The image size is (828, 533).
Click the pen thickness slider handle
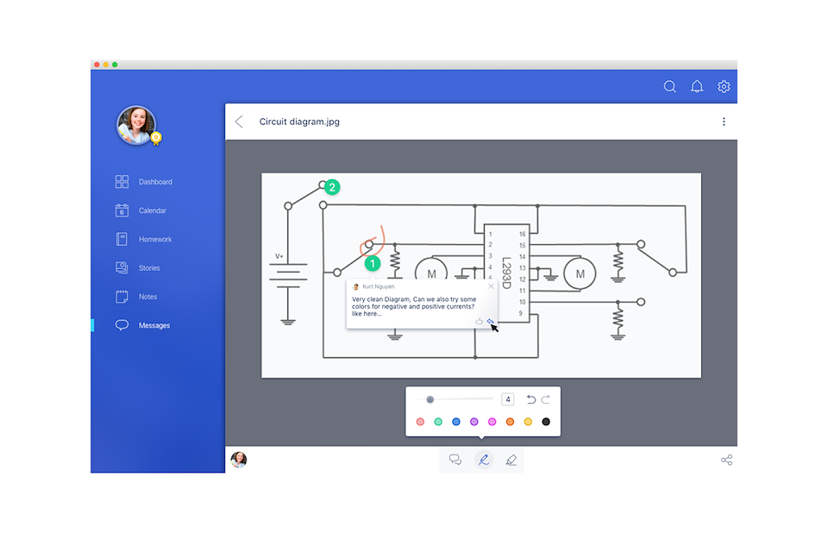click(430, 399)
